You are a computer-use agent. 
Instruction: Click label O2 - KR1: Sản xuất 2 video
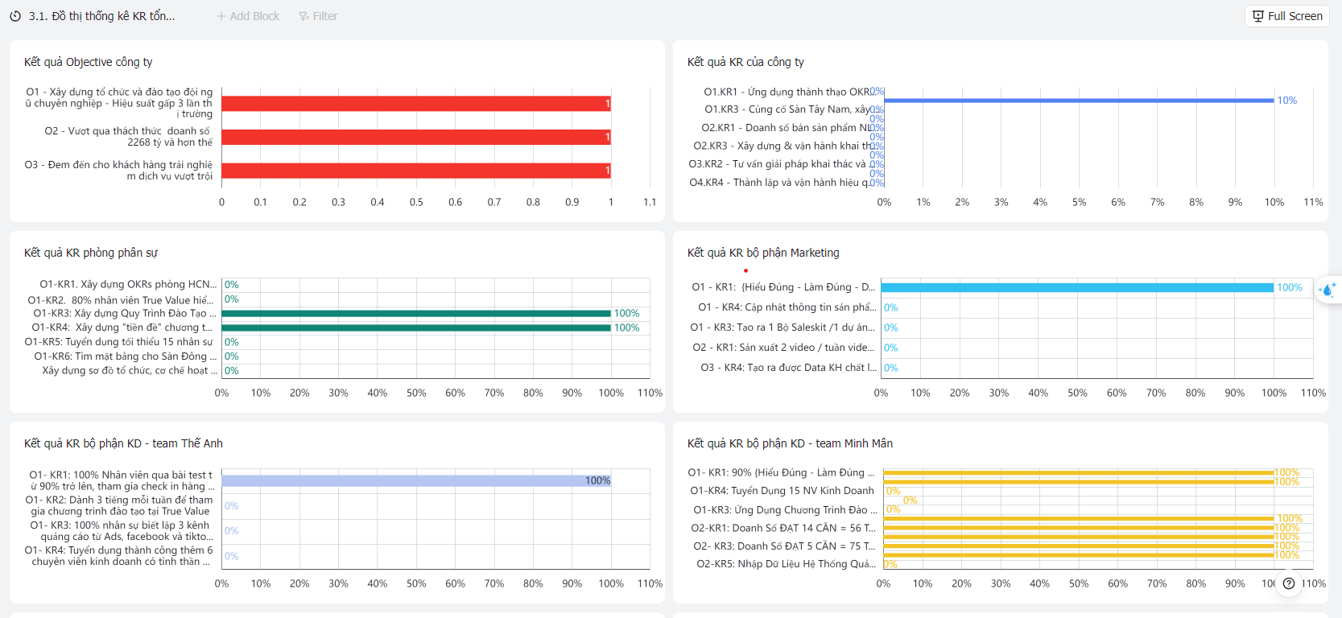(784, 348)
